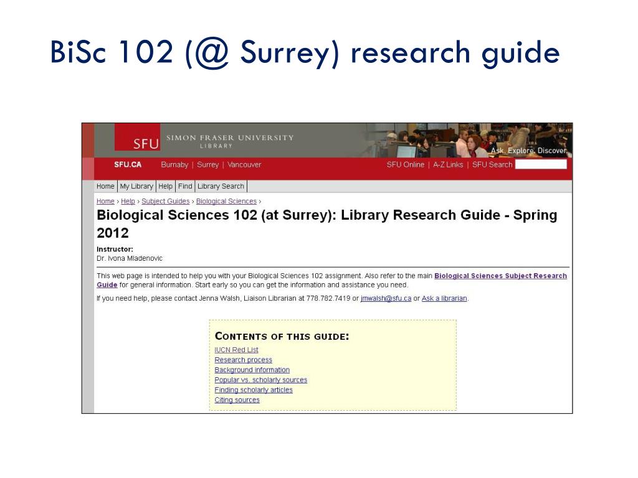Open the A-Z Links page
This screenshot has height=478, width=638.
click(448, 164)
